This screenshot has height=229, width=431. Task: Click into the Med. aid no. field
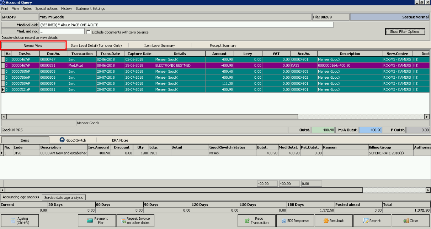coord(62,32)
